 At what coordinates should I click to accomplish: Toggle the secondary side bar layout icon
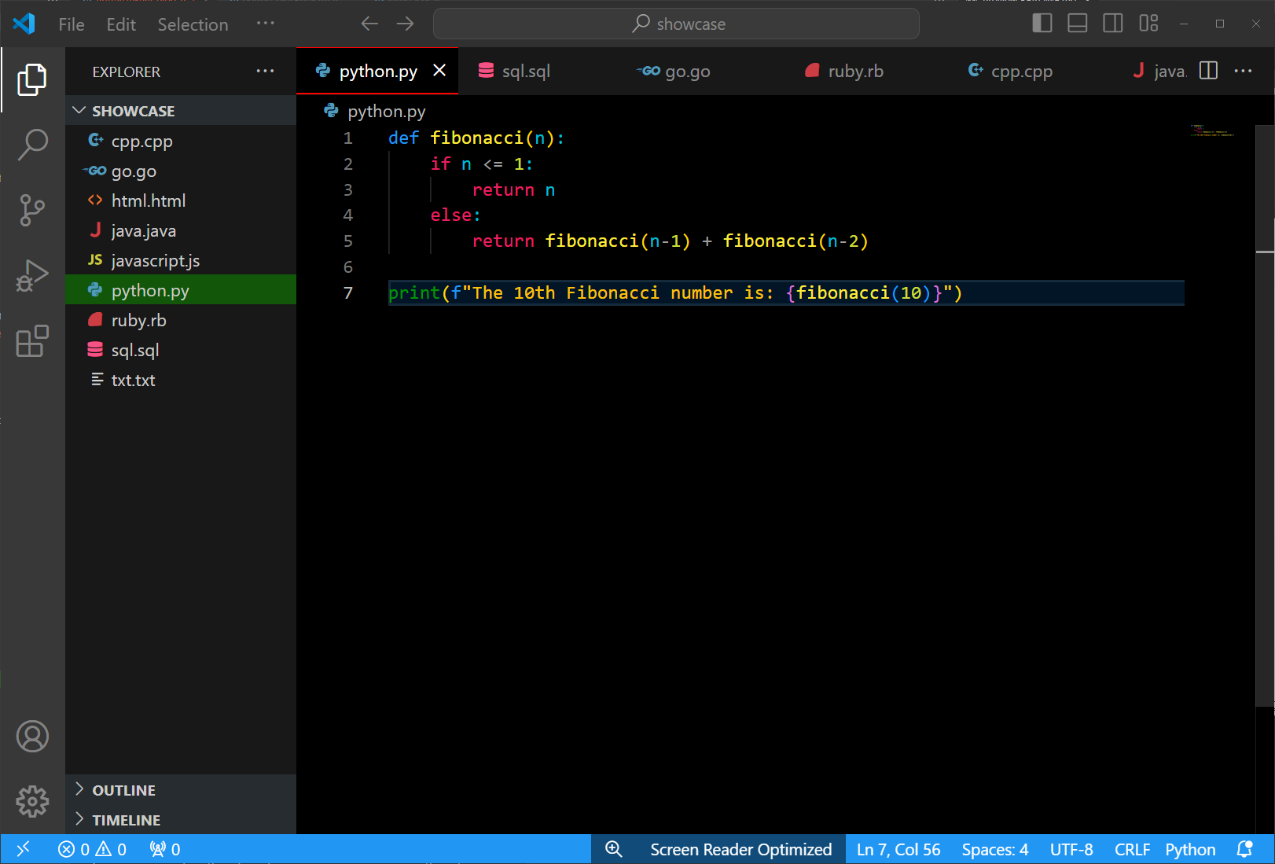tap(1113, 24)
